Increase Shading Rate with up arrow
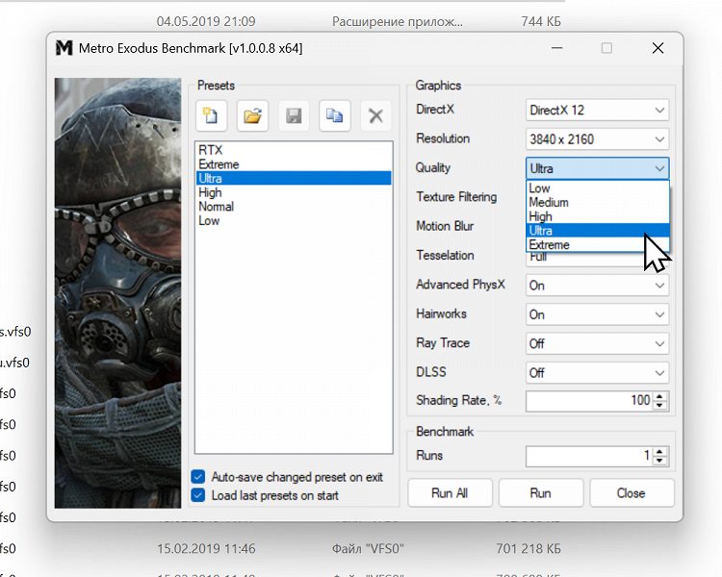The height and width of the screenshot is (577, 722). point(659,396)
